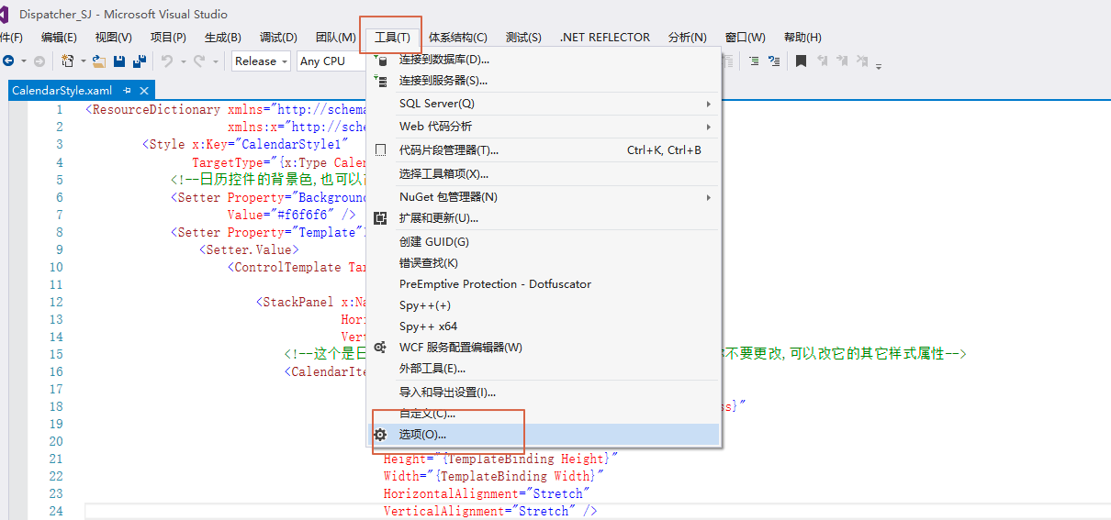Open the 分析(N) menu
1111x520 pixels.
[x=687, y=38]
